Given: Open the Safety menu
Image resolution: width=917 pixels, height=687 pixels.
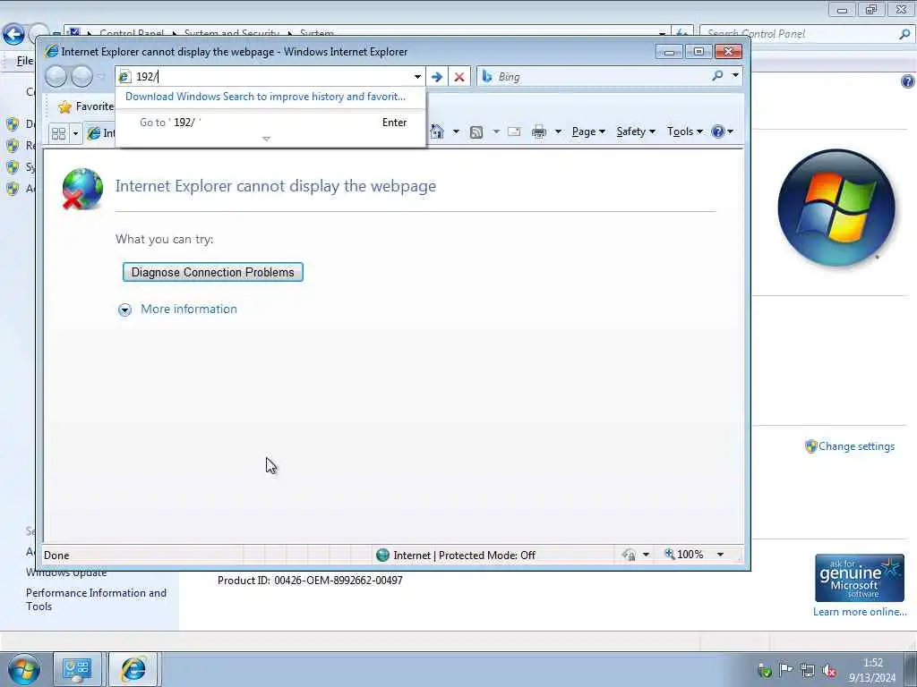Looking at the screenshot, I should (636, 131).
